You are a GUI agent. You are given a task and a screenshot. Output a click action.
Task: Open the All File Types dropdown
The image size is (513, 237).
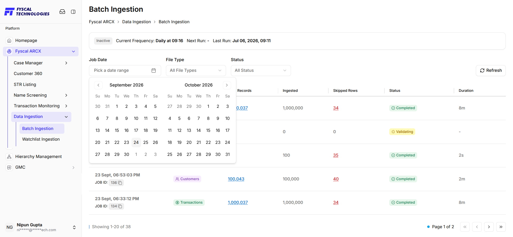click(x=196, y=70)
